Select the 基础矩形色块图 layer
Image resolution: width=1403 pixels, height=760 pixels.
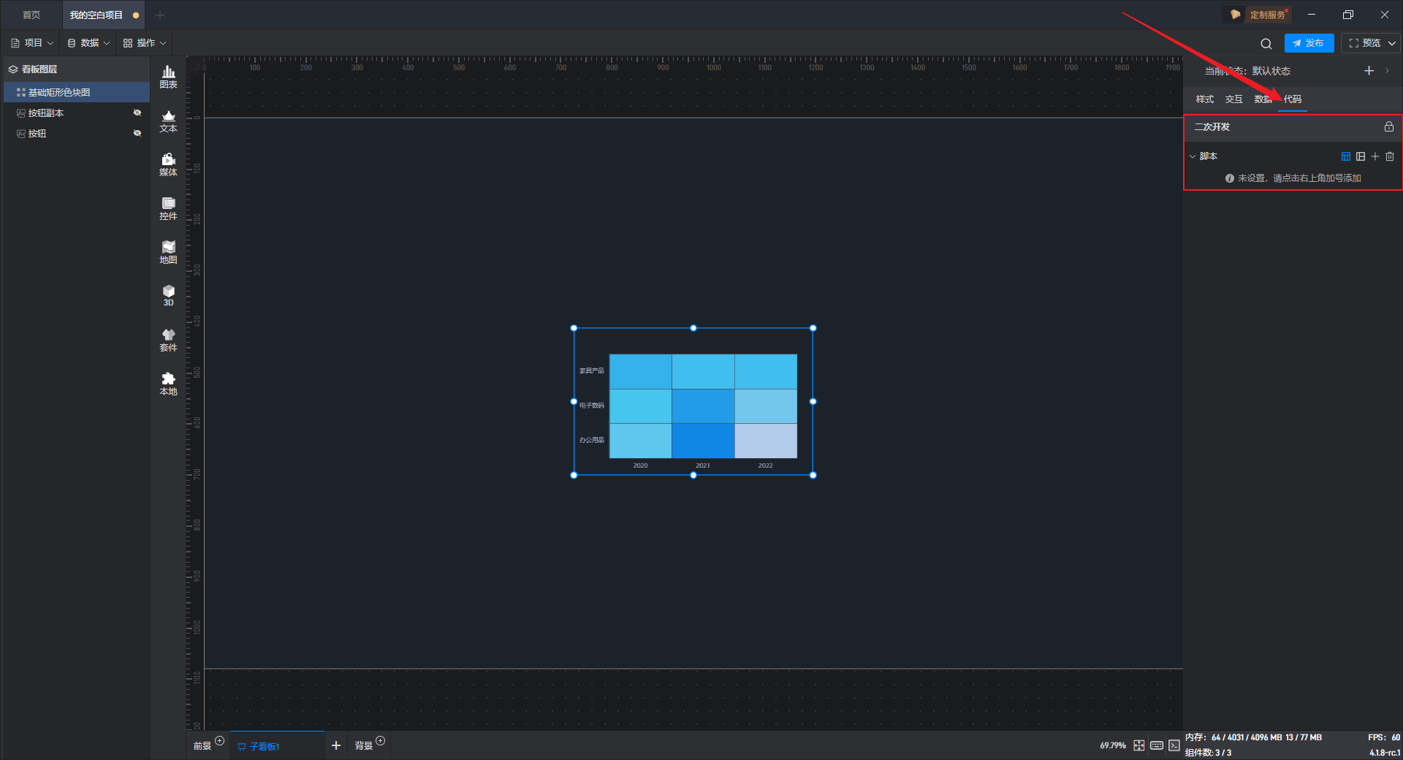coord(77,92)
